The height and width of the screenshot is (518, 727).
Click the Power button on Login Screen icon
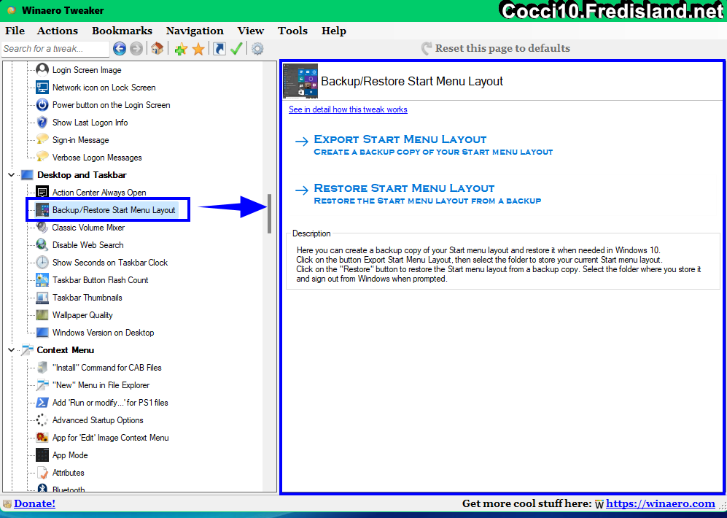[x=42, y=105]
